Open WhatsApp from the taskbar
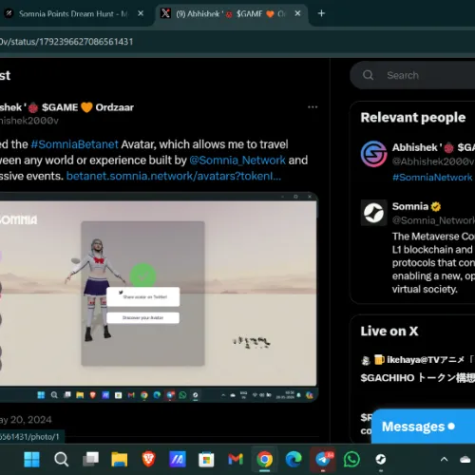Viewport: 475px width, 475px height. pos(351,459)
